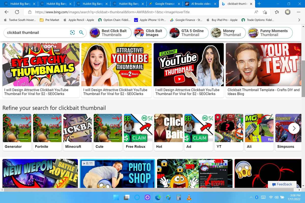Viewport: 305px width, 203px height.
Task: Open Eye Catchy Thumbnails image result
Action: point(41,65)
